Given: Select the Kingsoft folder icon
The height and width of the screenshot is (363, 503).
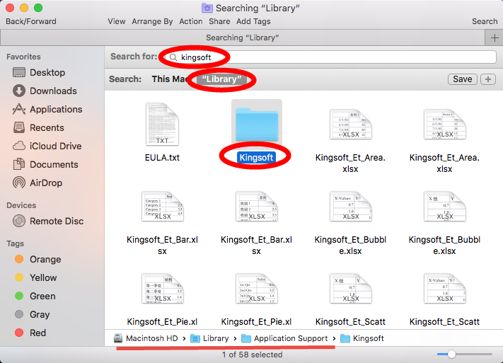Looking at the screenshot, I should [257, 125].
